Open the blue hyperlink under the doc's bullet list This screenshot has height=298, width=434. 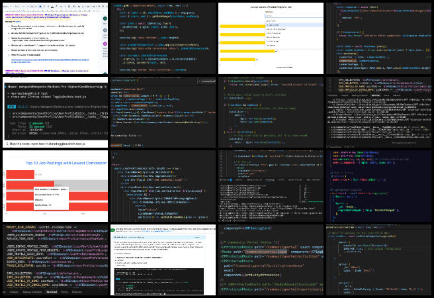coord(50,61)
